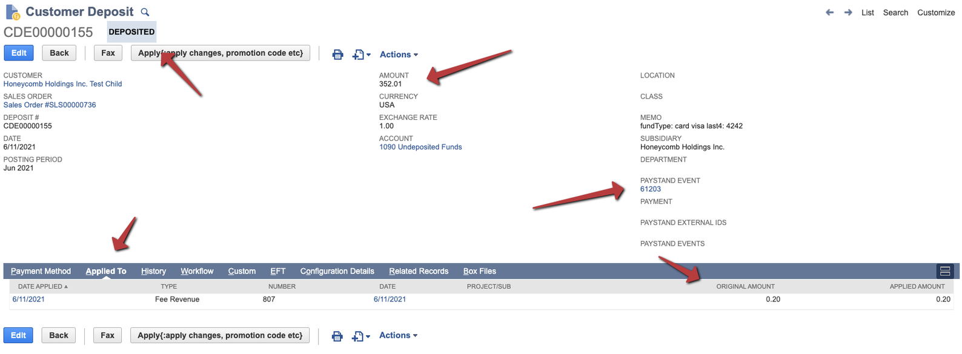Switch to the Box Files tab
The height and width of the screenshot is (354, 962).
click(479, 271)
